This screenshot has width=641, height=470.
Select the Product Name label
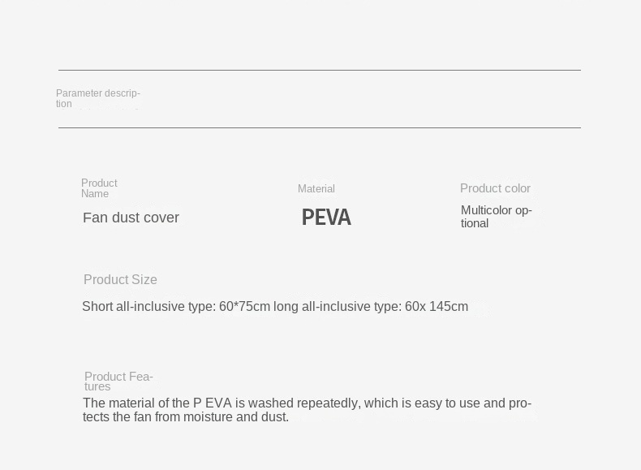[99, 188]
